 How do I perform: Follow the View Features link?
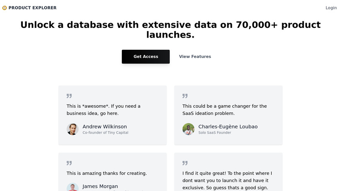[195, 57]
